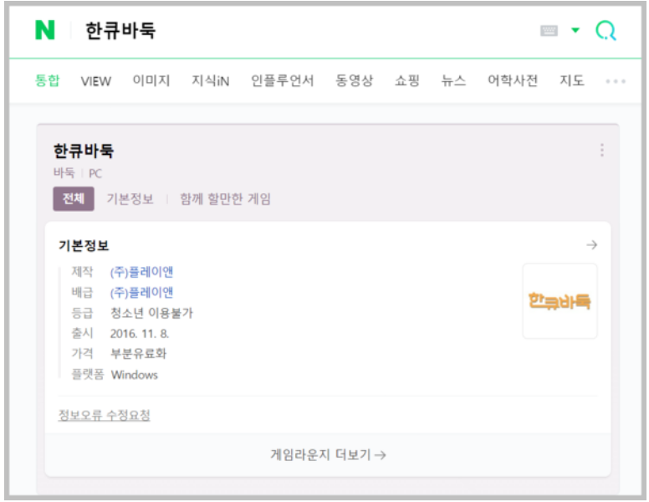Click the green Naver N logo

(44, 30)
